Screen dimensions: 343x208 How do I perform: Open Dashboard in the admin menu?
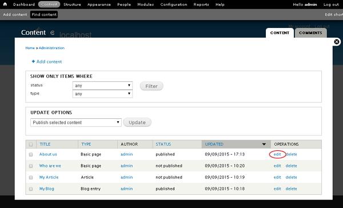(24, 5)
